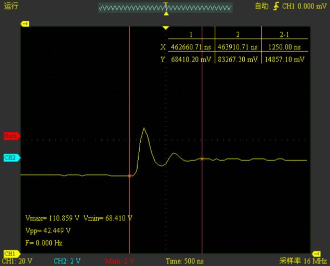Image resolution: width=330 pixels, height=266 pixels.
Task: Click the 采样率 16 MHz sample rate label
Action: click(303, 261)
